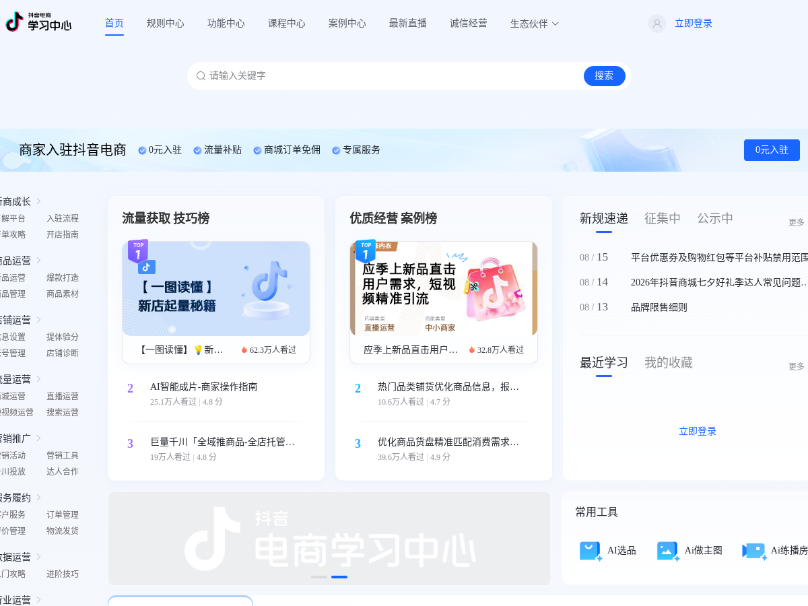
Task: Expand the 营销推广 sidebar category chevron
Action: pyautogui.click(x=38, y=438)
